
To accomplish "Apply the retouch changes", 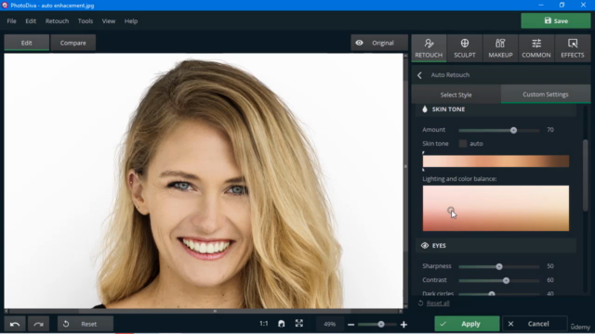I will tap(467, 324).
